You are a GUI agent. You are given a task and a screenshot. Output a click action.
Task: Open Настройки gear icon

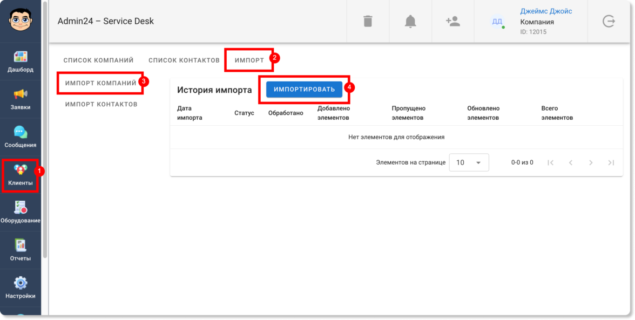21,283
